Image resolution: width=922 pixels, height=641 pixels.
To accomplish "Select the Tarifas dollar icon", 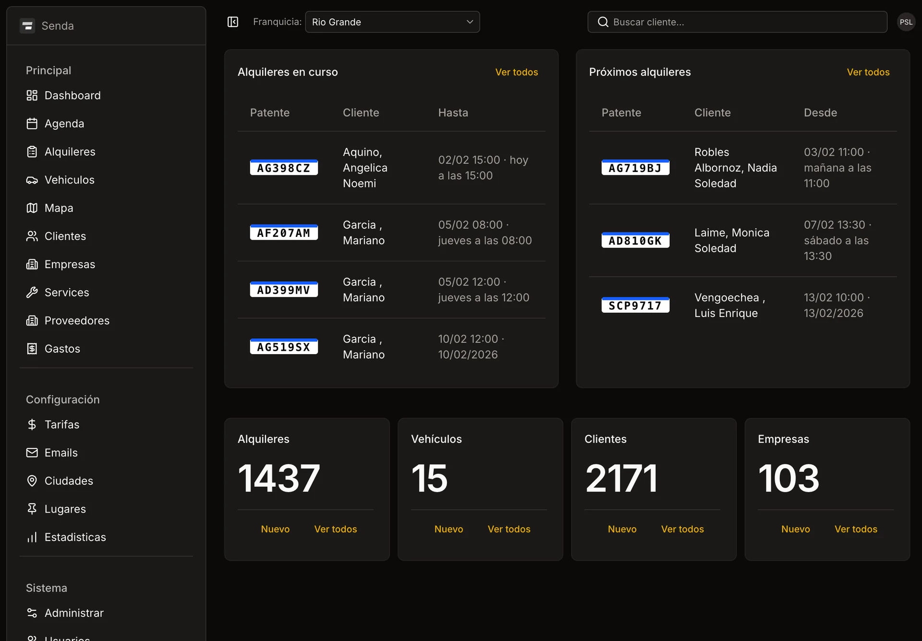I will [32, 424].
